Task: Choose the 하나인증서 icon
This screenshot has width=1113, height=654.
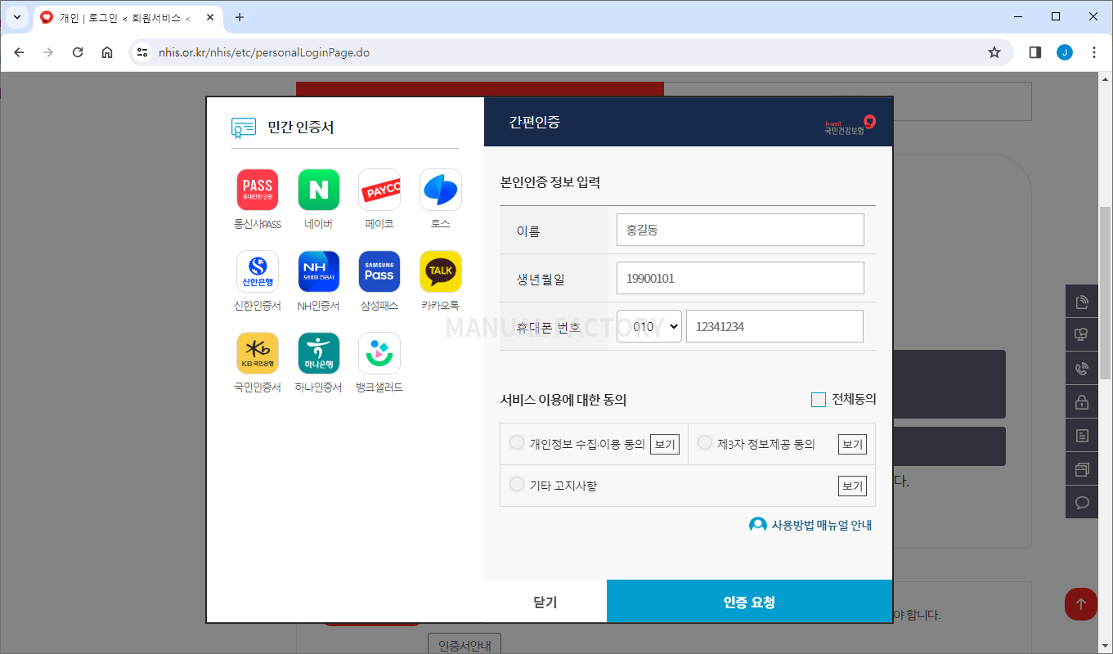Action: (x=319, y=353)
